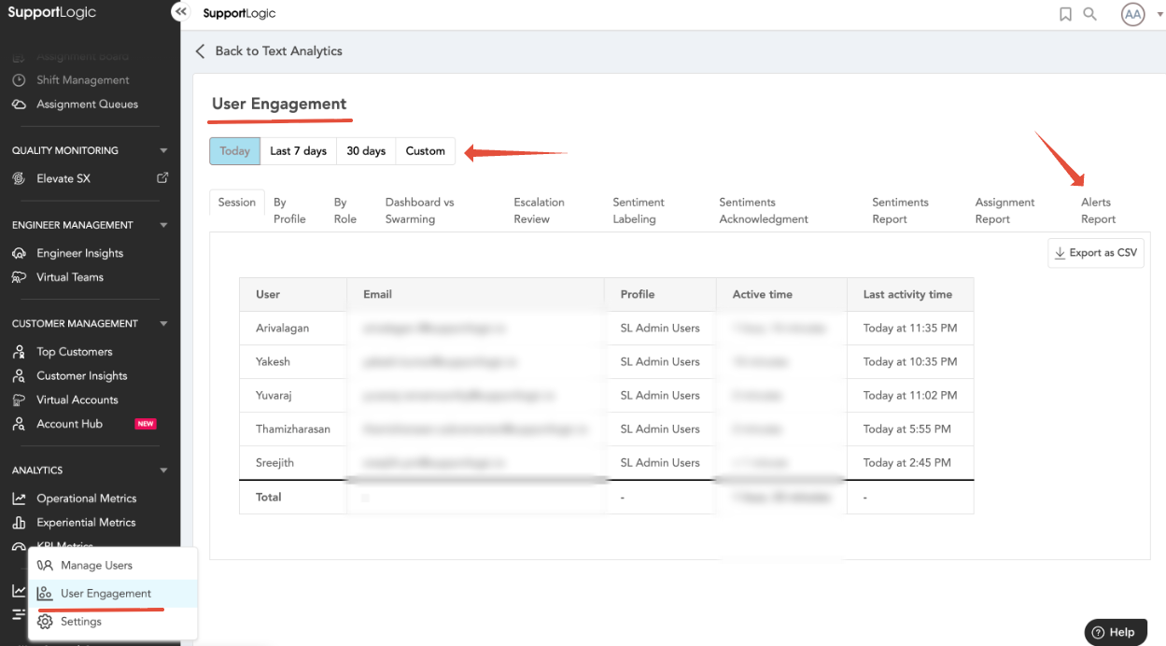Collapse the Analytics section arrow
This screenshot has height=646, width=1166.
pyautogui.click(x=163, y=470)
